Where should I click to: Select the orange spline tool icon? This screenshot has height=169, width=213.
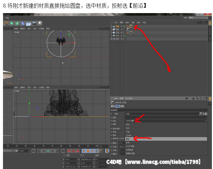point(6,23)
